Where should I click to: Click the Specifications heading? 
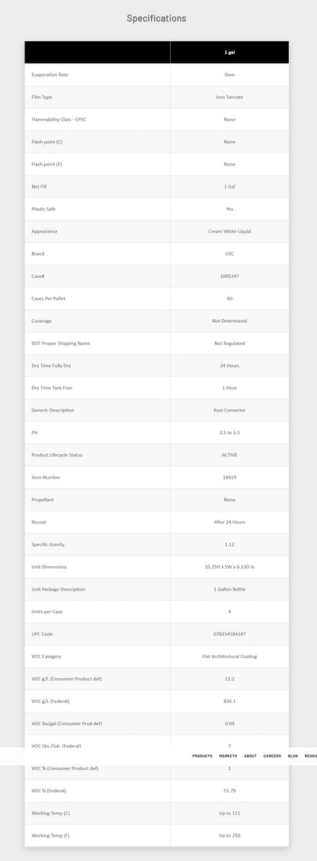coord(156,18)
